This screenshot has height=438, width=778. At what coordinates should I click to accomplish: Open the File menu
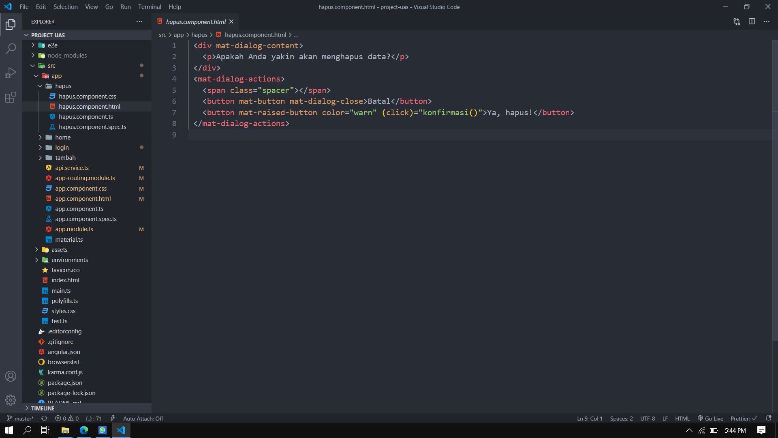click(x=24, y=7)
